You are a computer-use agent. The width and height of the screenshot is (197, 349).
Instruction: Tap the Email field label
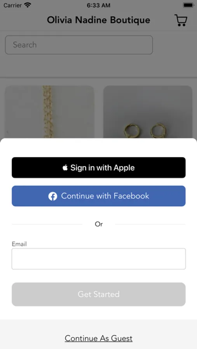19,244
